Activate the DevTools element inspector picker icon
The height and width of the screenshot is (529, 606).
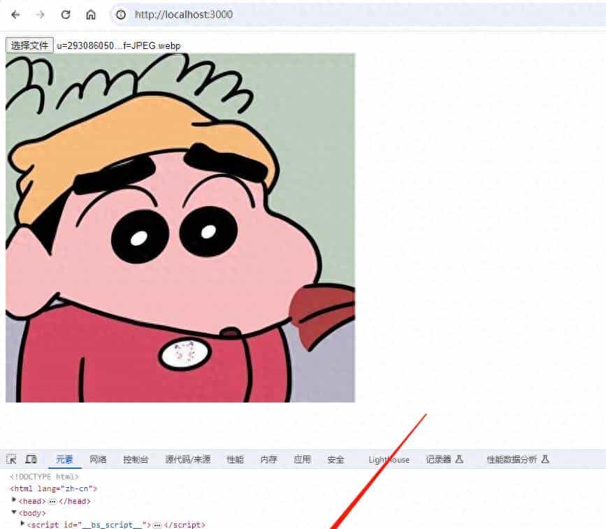(x=11, y=459)
